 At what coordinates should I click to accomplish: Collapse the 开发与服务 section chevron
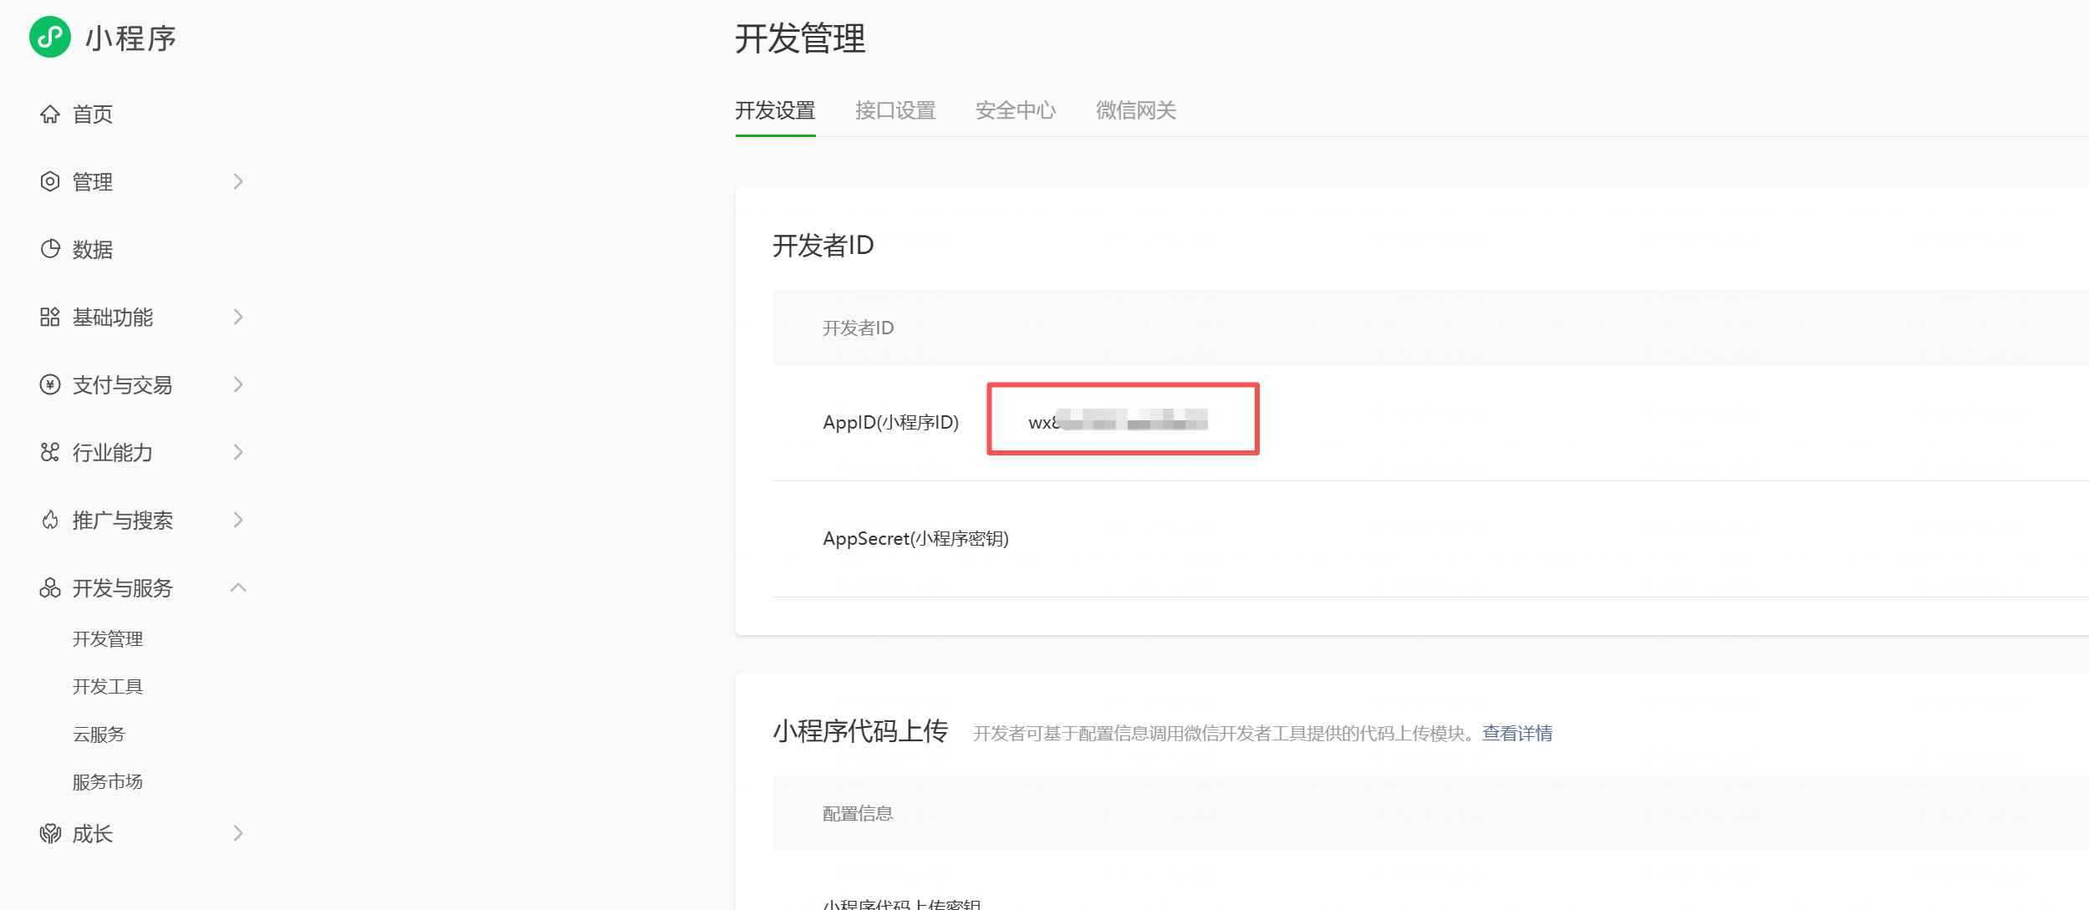238,587
